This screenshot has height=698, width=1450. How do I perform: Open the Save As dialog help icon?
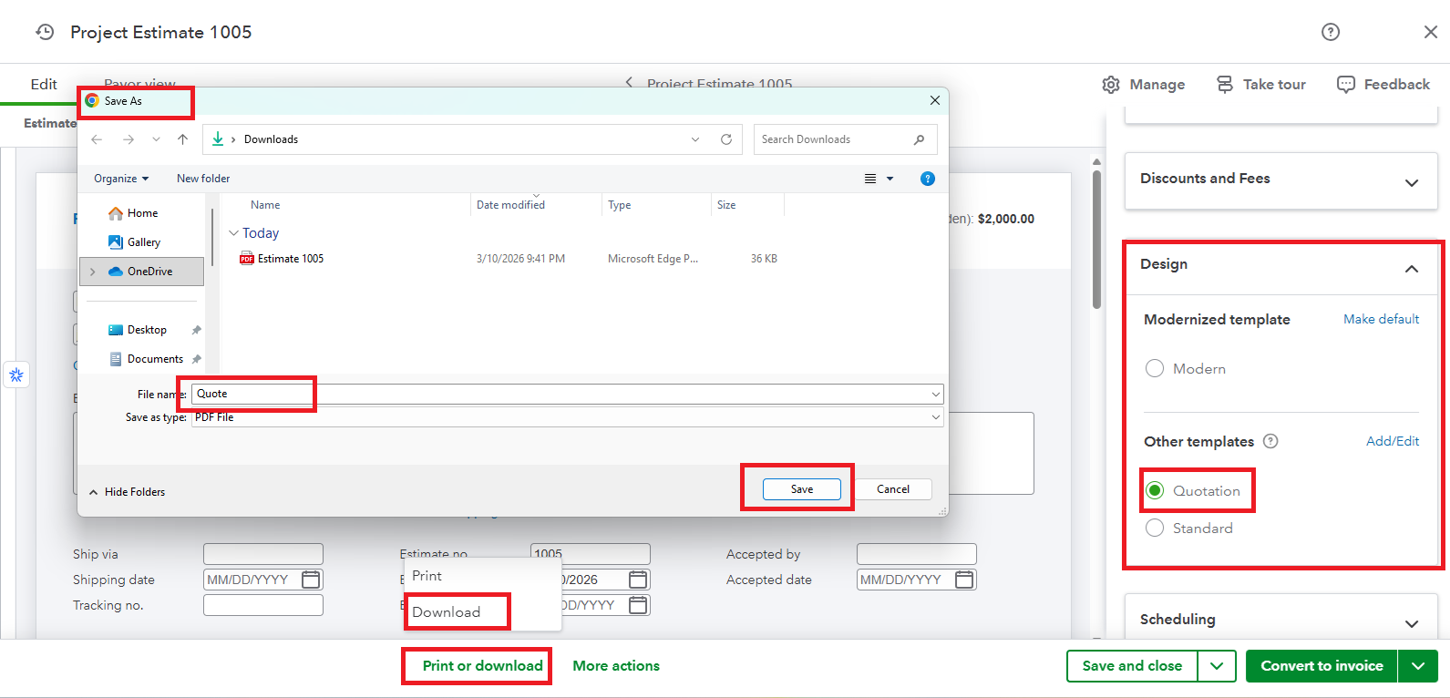[927, 179]
